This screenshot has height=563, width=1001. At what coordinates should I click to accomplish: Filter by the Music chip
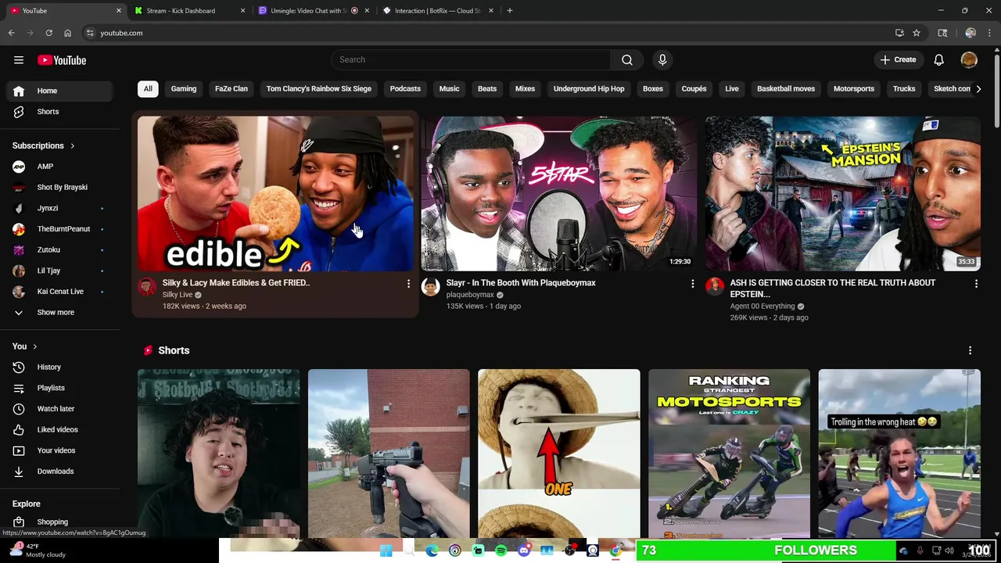(x=449, y=89)
